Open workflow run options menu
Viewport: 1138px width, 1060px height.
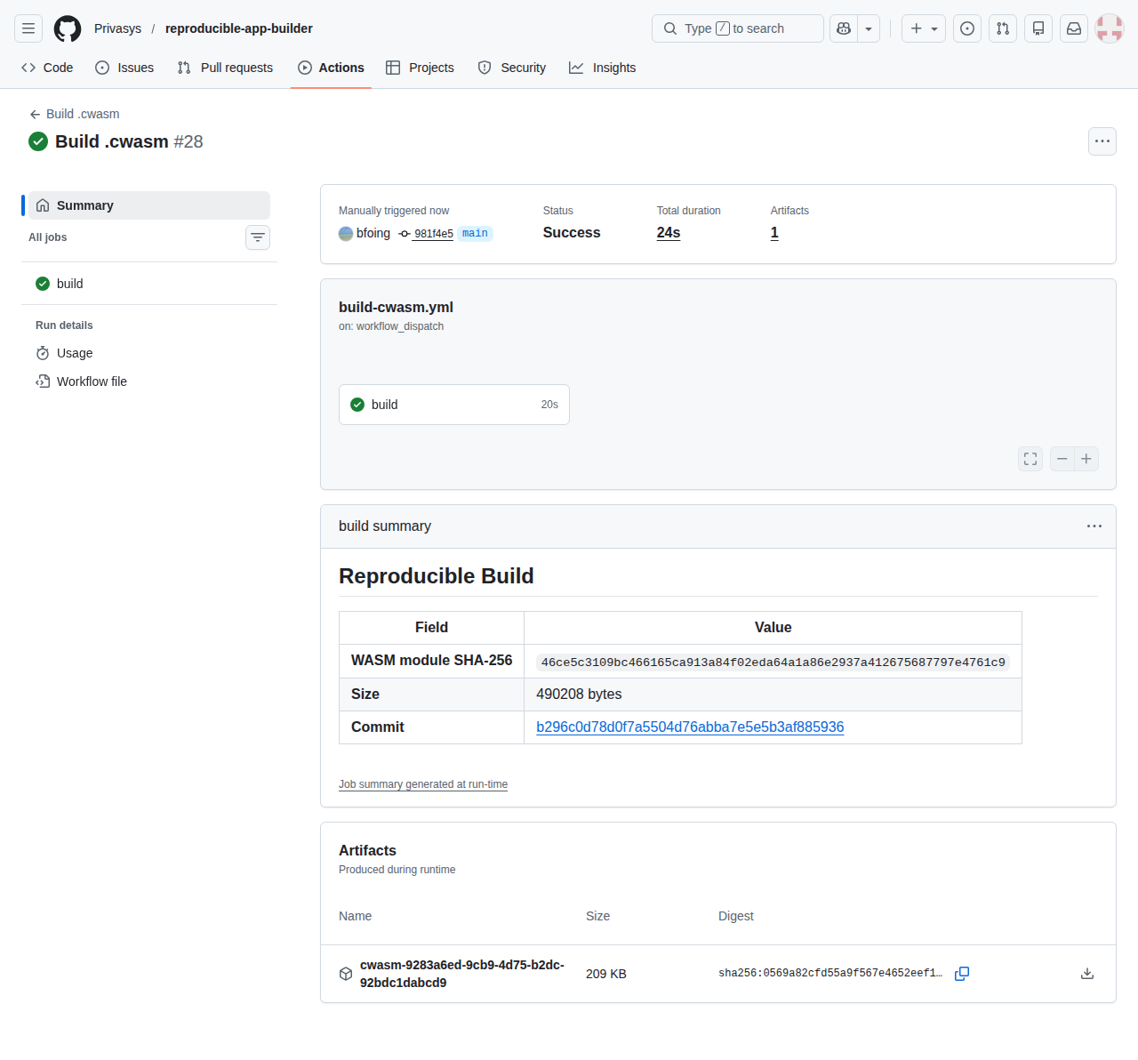[x=1102, y=141]
